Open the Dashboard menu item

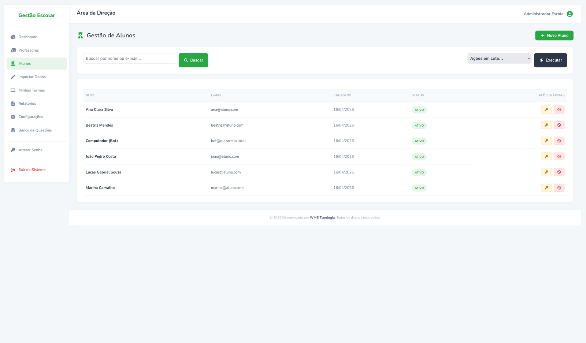pyautogui.click(x=28, y=37)
